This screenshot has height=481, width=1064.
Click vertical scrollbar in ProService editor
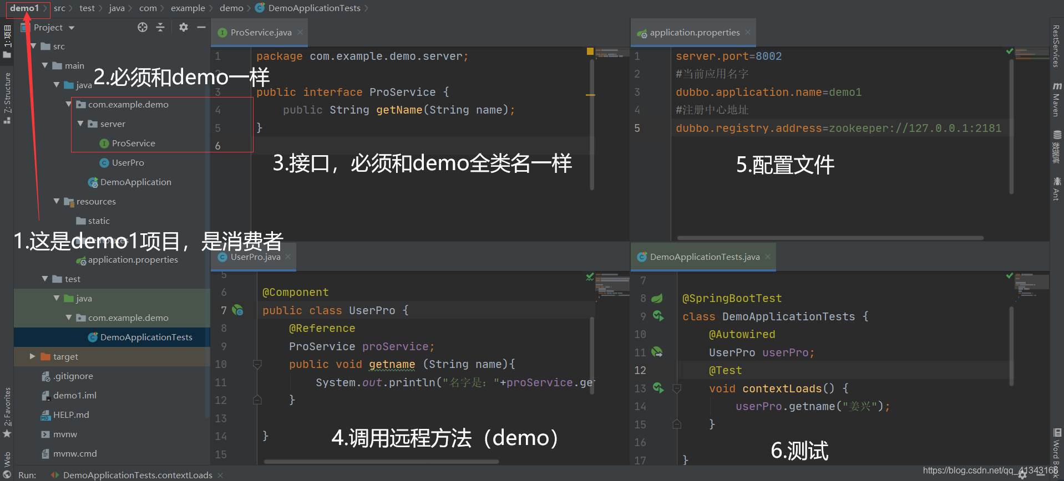pyautogui.click(x=592, y=125)
